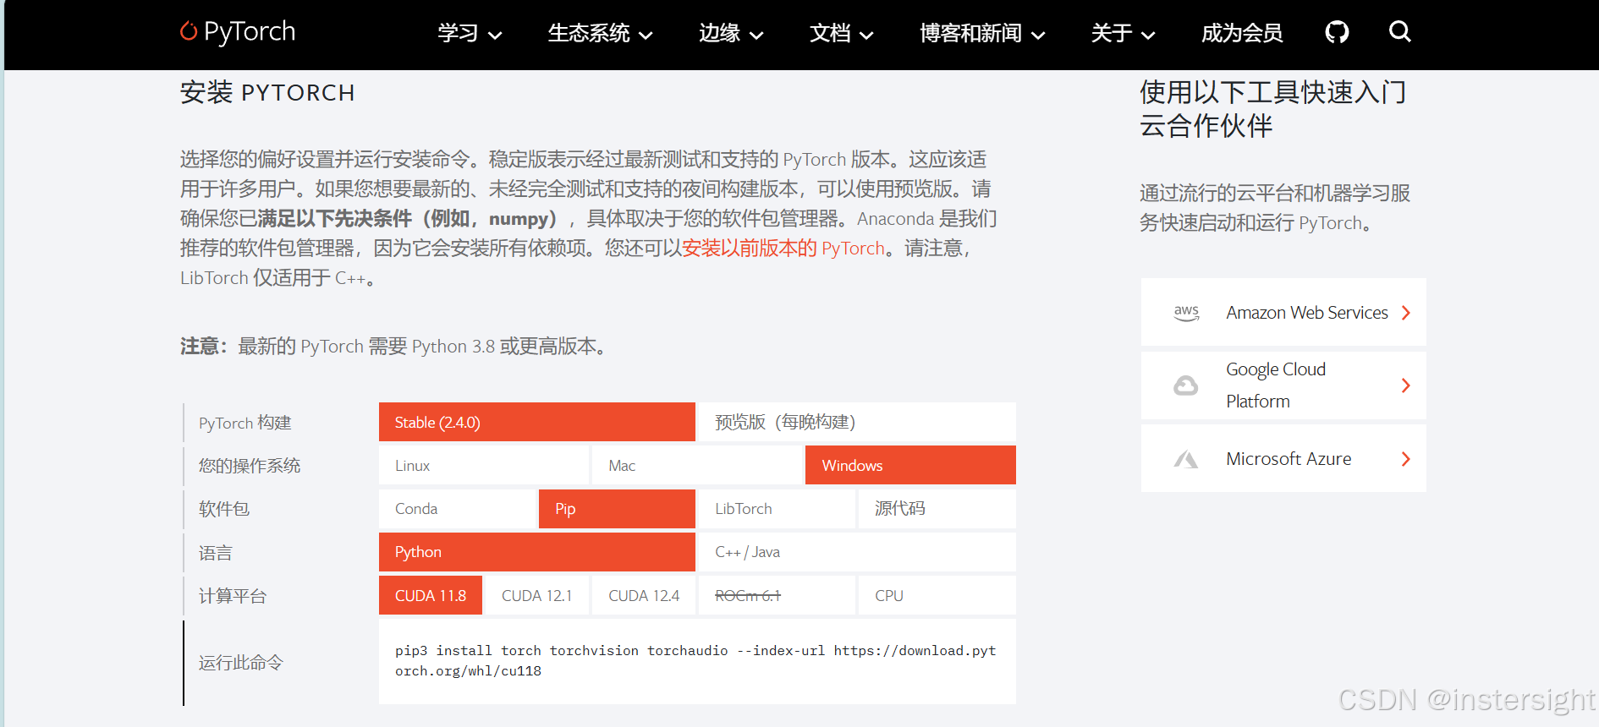
Task: Select 预览版 (每晚构建) build
Action: click(857, 422)
